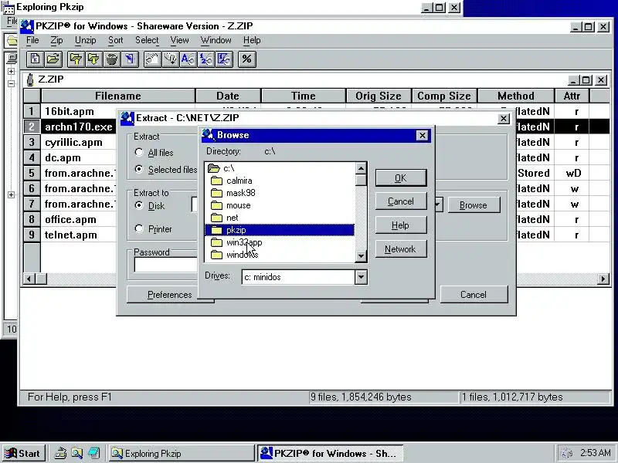This screenshot has height=463, width=618.
Task: Click the Browse button in Extract dialog
Action: tap(474, 205)
